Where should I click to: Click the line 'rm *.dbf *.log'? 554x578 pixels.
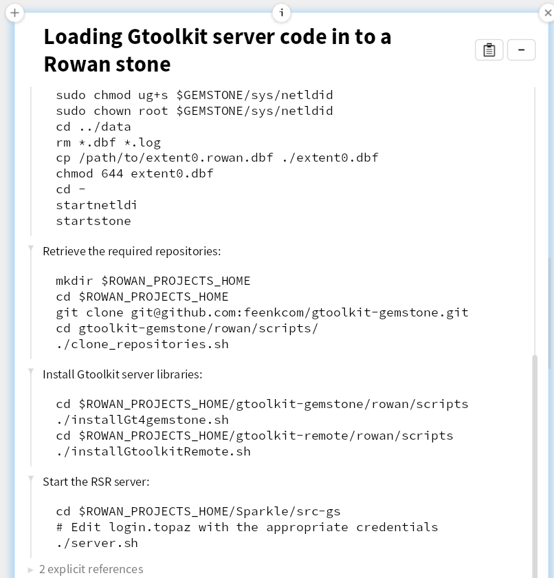coord(108,142)
